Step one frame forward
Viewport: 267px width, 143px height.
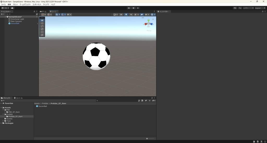coord(138,8)
